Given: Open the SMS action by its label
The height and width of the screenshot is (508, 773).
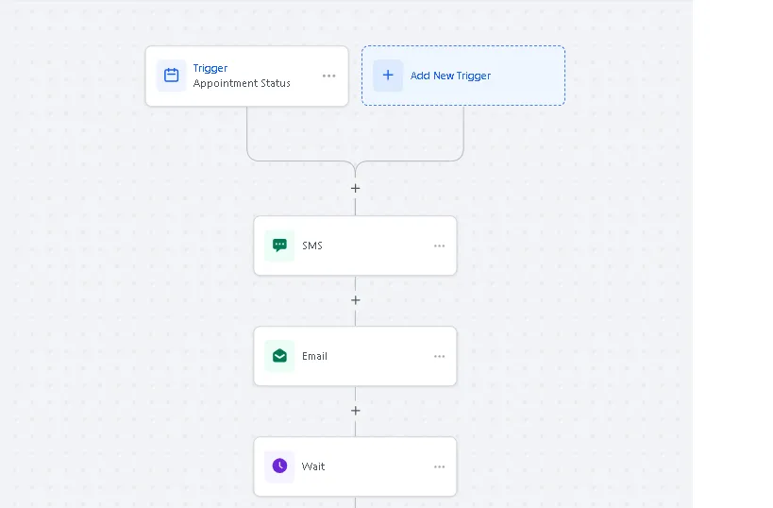Looking at the screenshot, I should [x=312, y=246].
